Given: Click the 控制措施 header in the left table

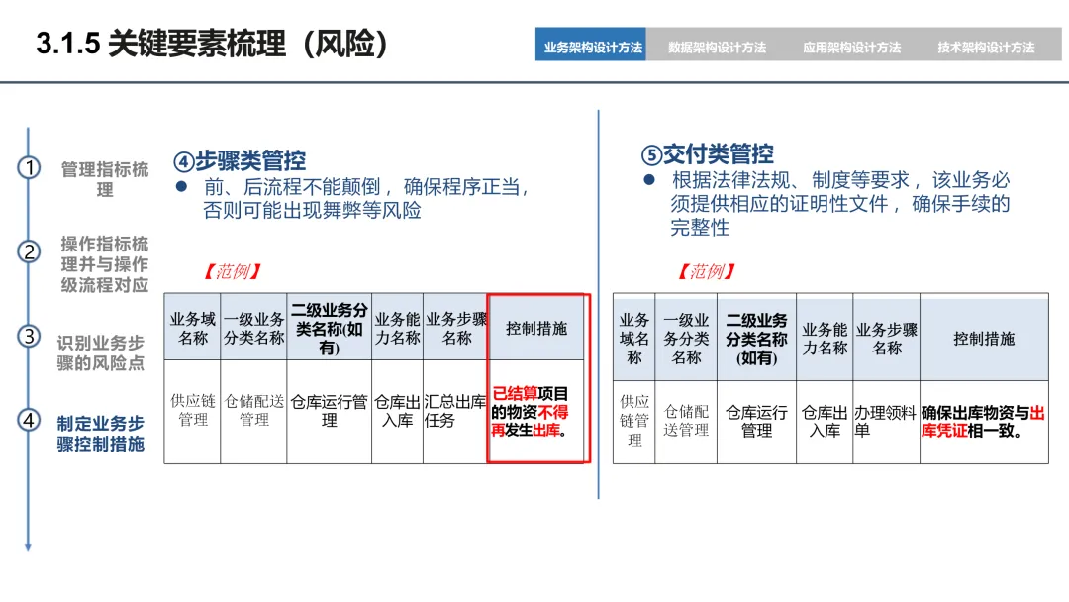Looking at the screenshot, I should click(x=535, y=328).
